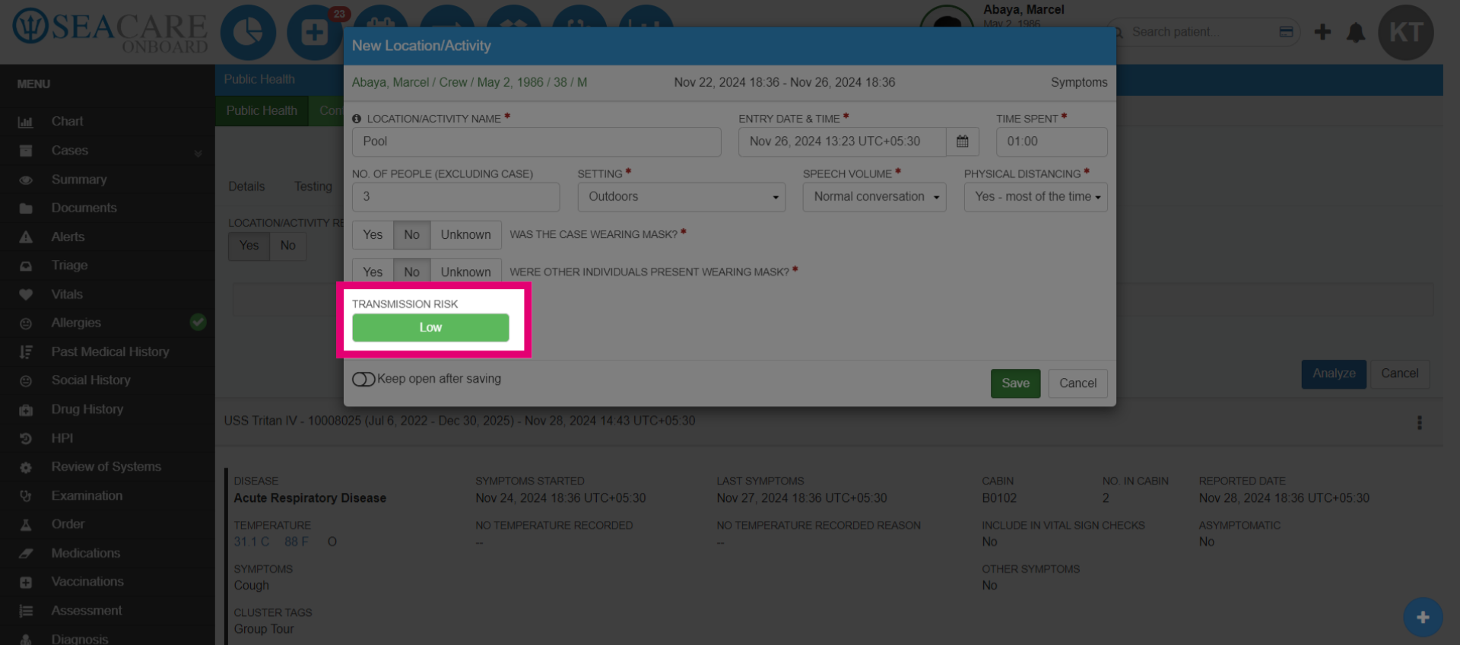Select Yes for other individuals wearing mask
The image size is (1460, 645).
[x=373, y=272]
